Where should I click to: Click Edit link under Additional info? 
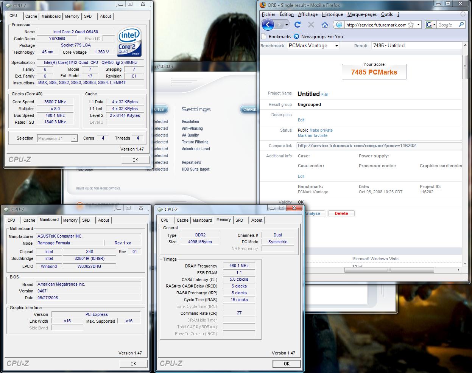coord(301,176)
